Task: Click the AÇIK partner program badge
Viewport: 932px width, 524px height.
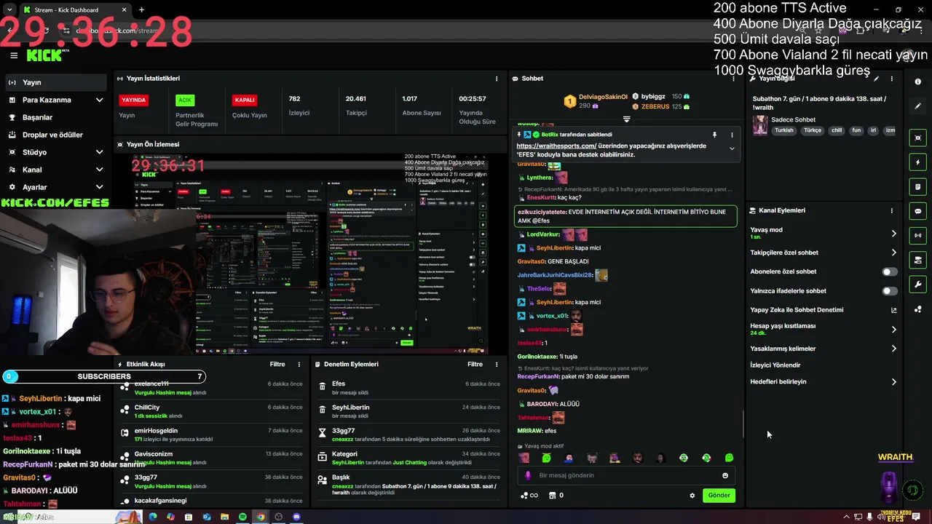Action: pyautogui.click(x=185, y=100)
